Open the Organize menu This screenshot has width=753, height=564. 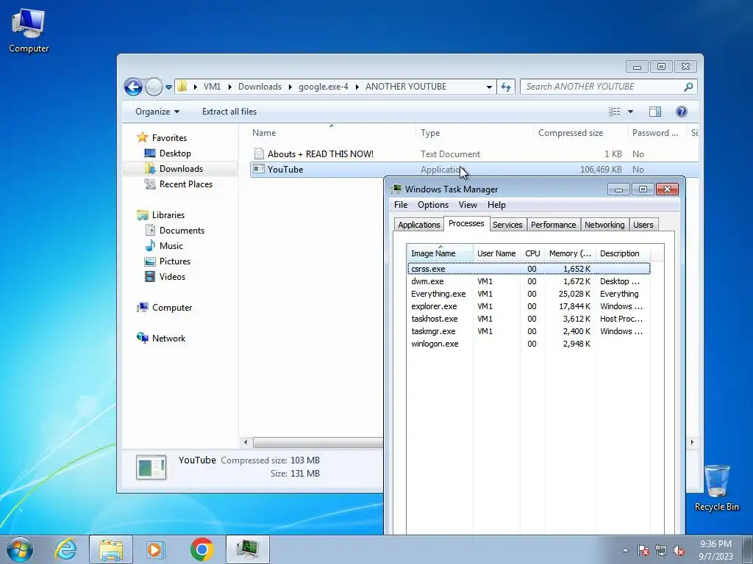pos(157,112)
